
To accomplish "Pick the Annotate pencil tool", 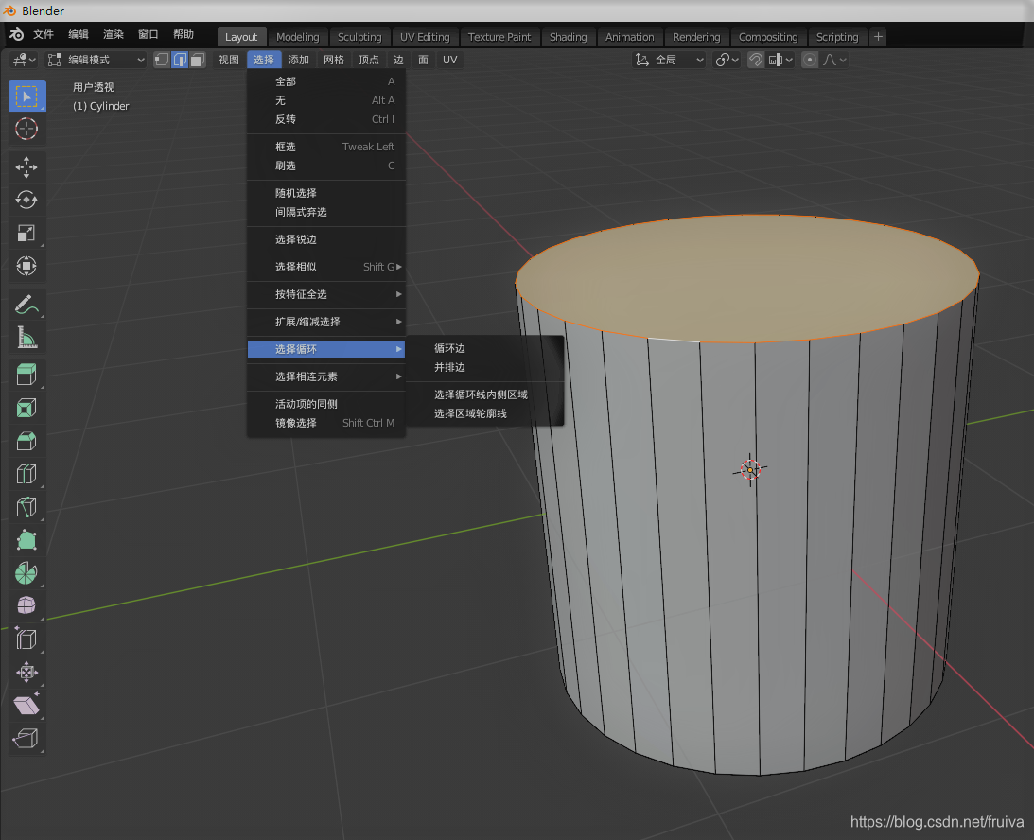I will coord(26,305).
